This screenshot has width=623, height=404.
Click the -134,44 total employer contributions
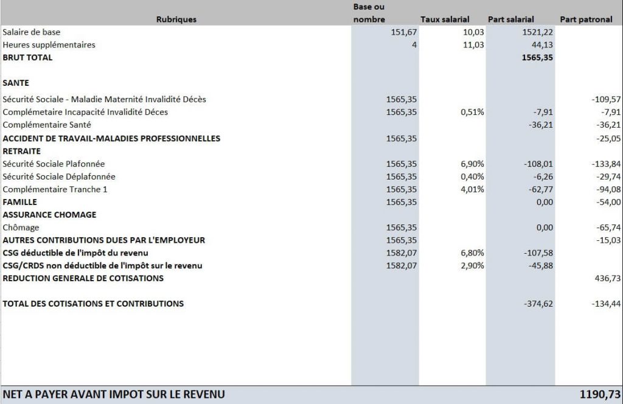pos(606,304)
